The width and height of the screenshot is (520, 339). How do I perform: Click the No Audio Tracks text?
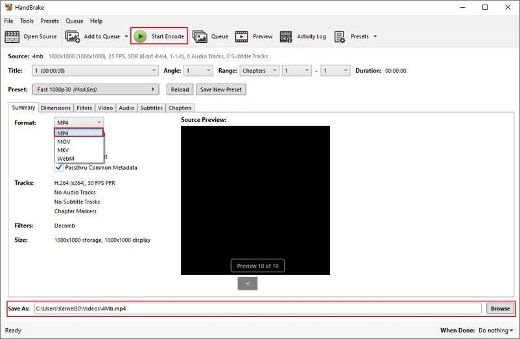tap(75, 193)
